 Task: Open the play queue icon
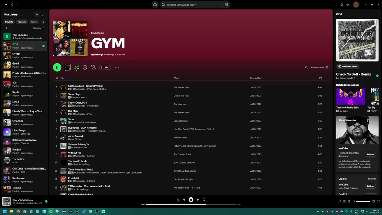[x=344, y=201]
